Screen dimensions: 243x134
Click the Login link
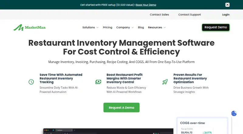(x=226, y=15)
